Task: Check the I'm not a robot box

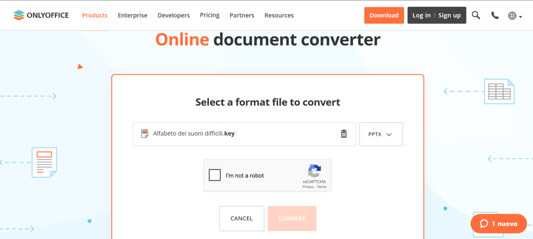Action: (x=215, y=175)
